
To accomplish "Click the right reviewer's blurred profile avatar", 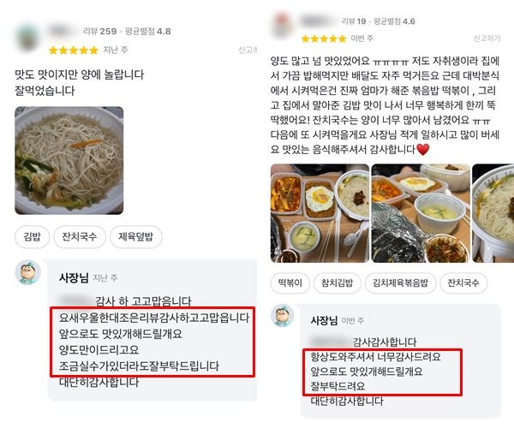I will pos(282,25).
